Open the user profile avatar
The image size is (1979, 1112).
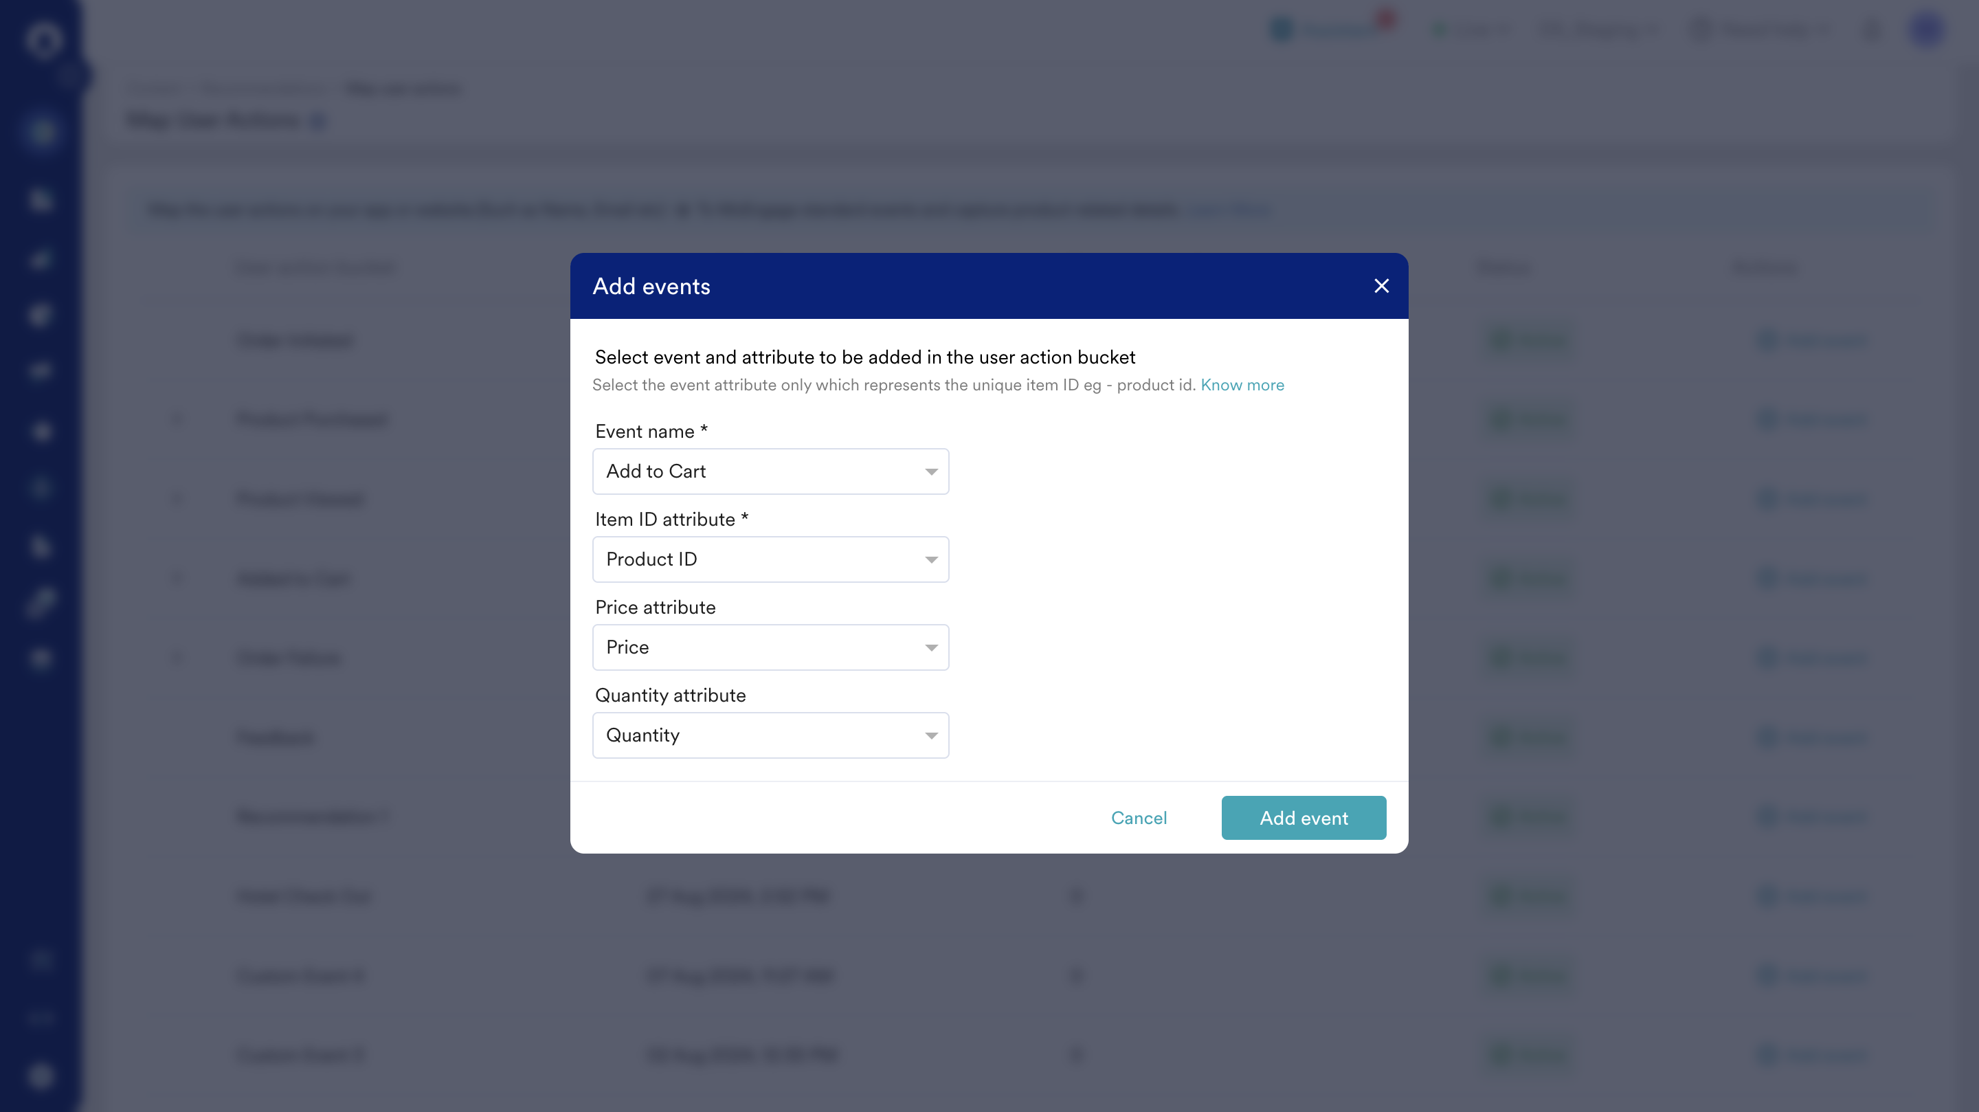pos(1927,29)
